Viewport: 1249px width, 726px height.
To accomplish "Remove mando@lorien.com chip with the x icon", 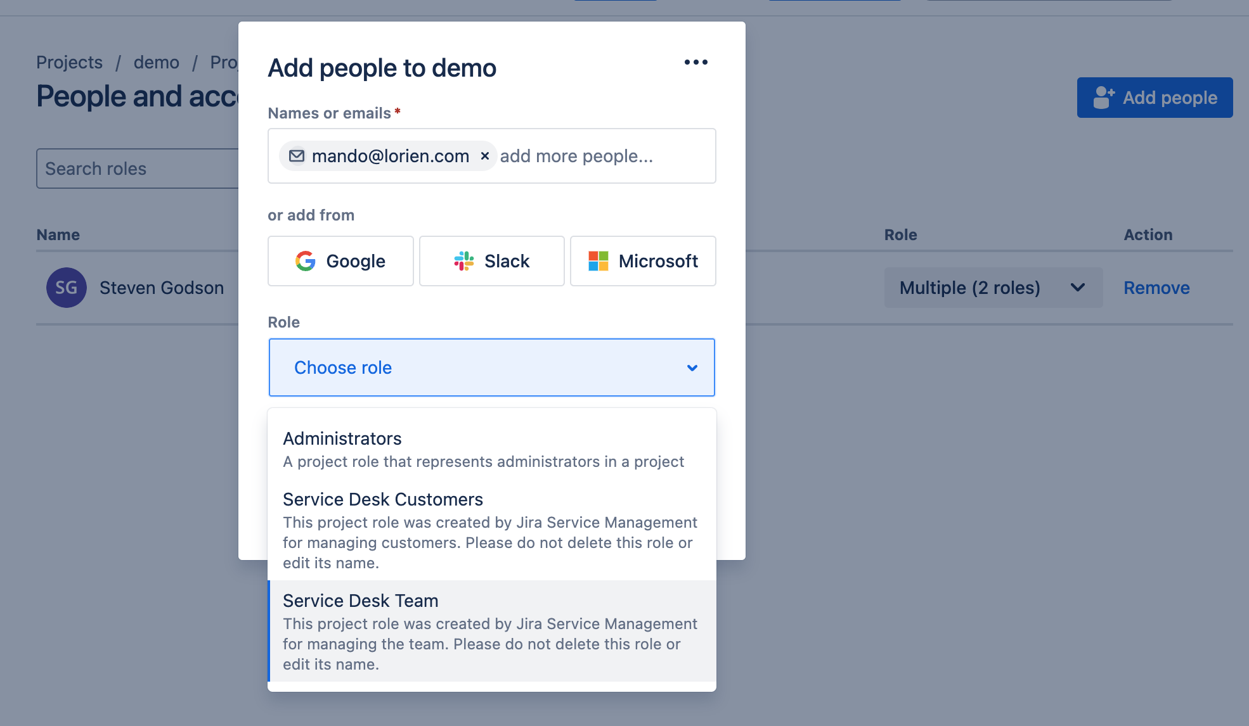I will pyautogui.click(x=485, y=156).
